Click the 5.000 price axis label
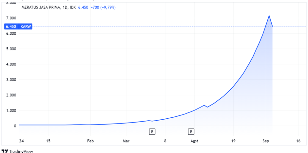 coord(11,49)
